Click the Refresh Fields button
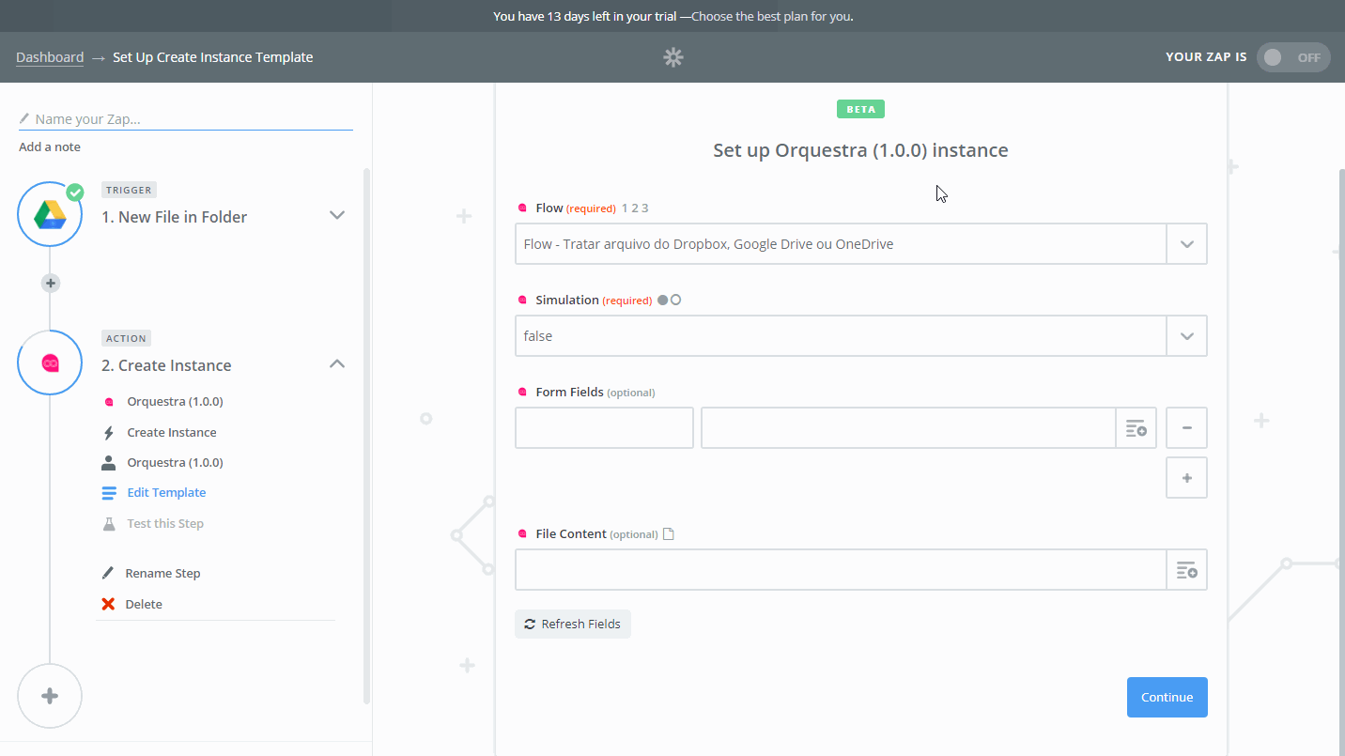 (573, 624)
